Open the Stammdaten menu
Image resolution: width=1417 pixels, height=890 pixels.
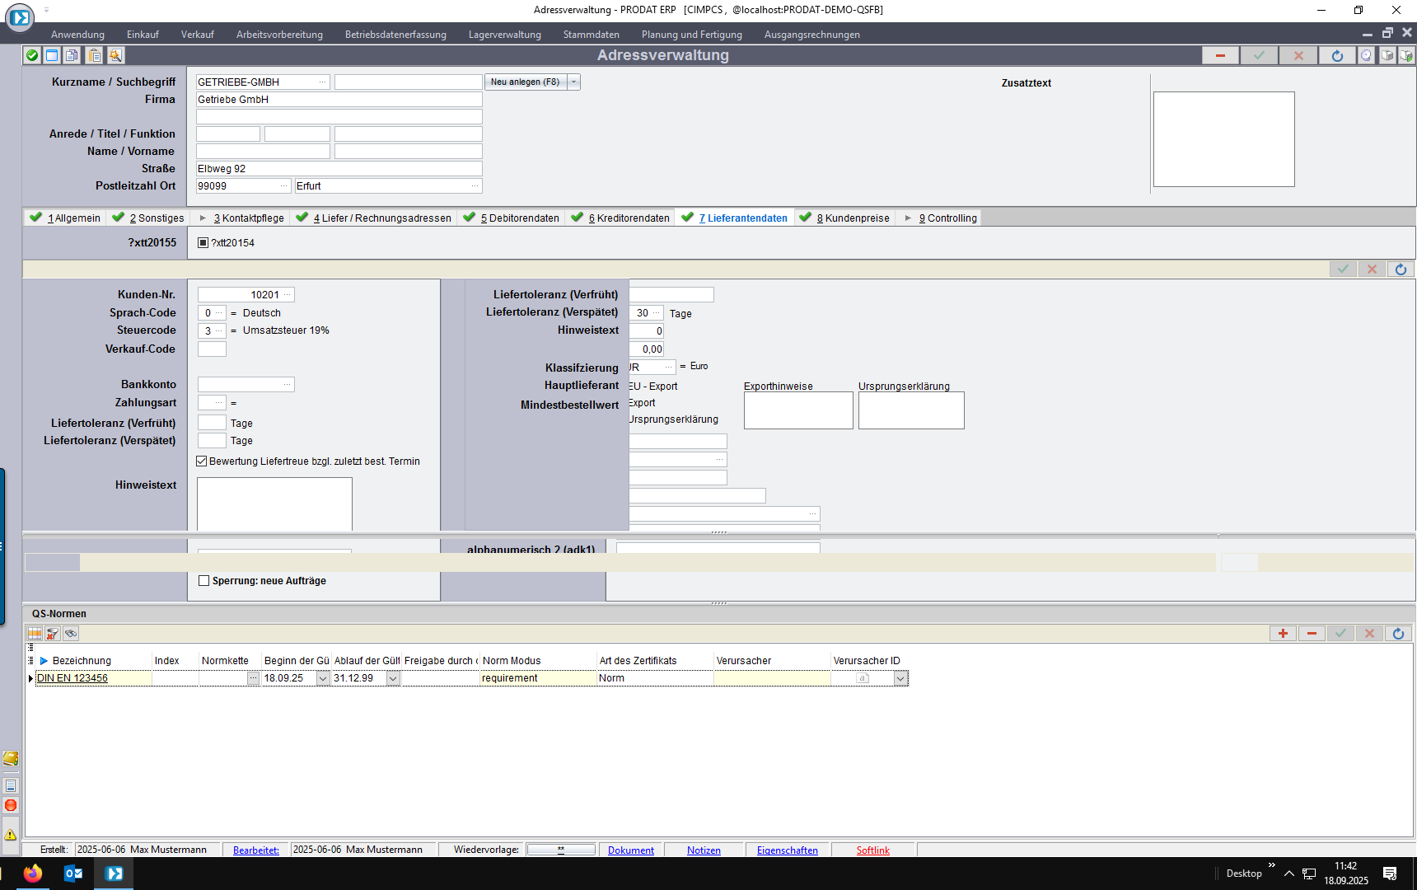pyautogui.click(x=591, y=35)
